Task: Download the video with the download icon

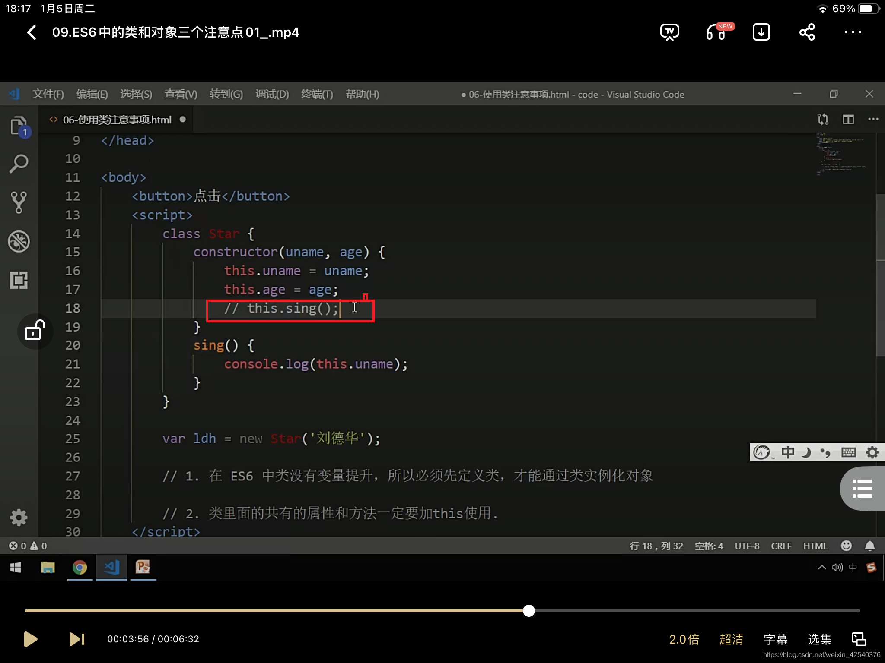Action: [761, 32]
